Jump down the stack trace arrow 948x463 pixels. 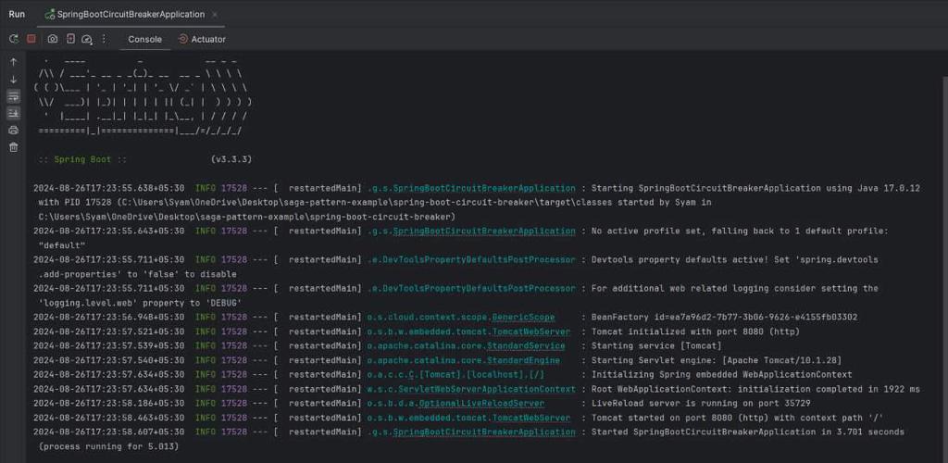pos(13,80)
